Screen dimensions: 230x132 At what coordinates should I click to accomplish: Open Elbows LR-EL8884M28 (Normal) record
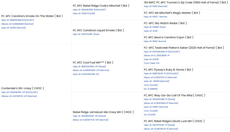(x=17, y=24)
